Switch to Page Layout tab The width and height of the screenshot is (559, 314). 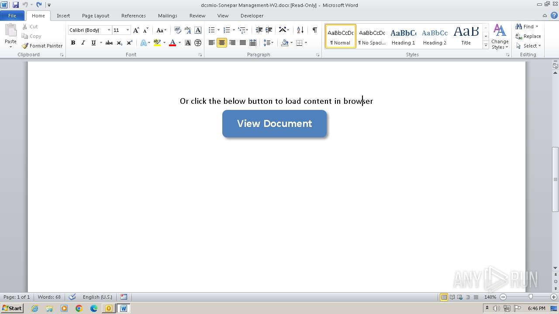tap(96, 16)
